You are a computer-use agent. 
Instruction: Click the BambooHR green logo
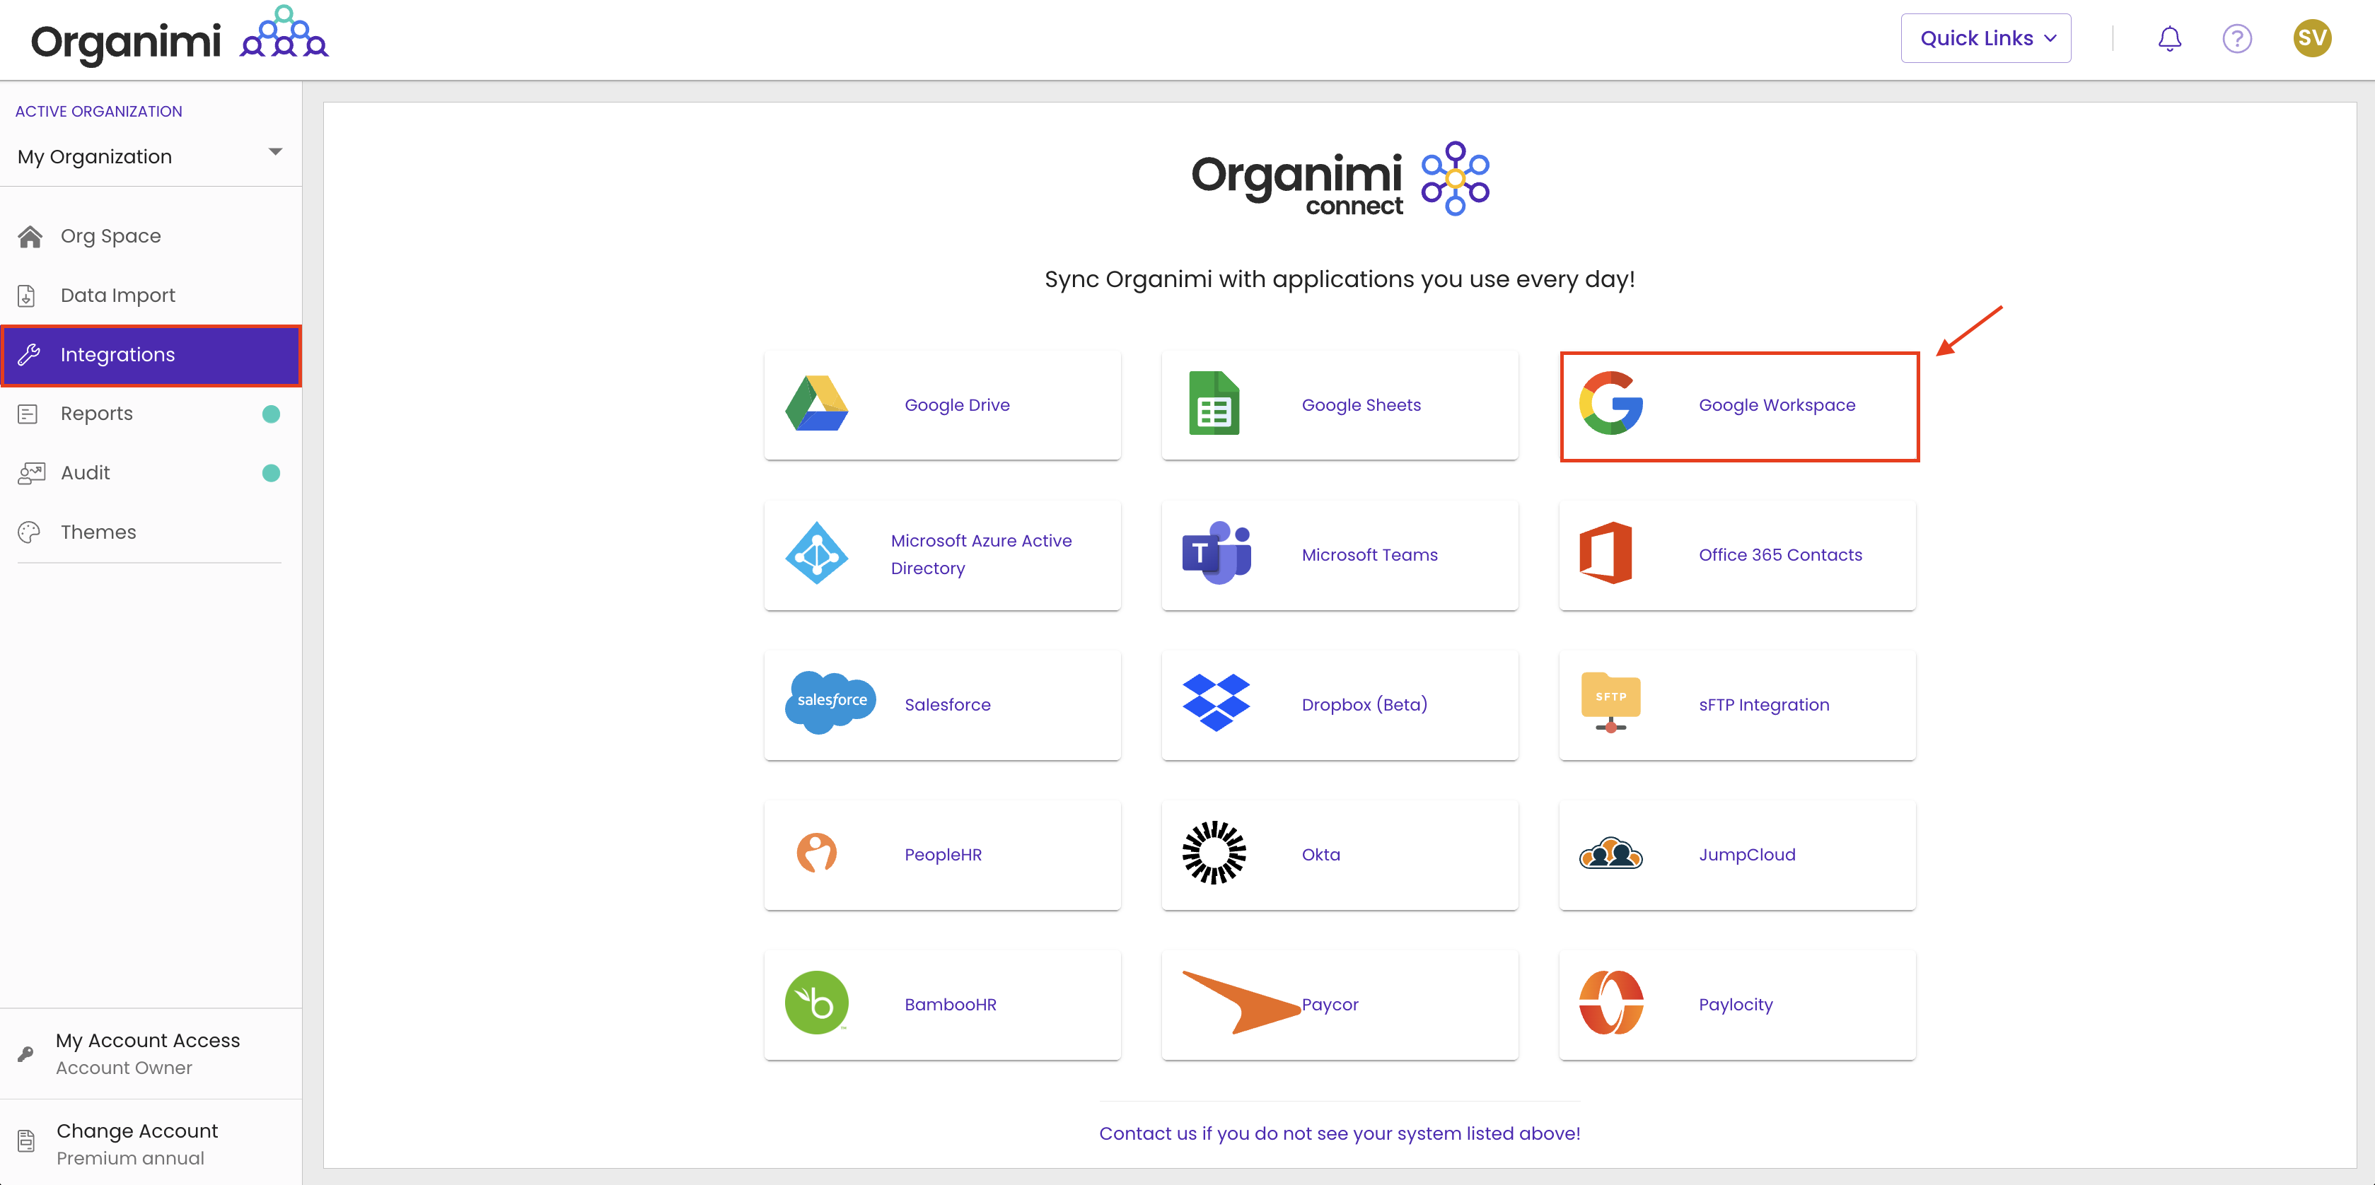pyautogui.click(x=816, y=1003)
